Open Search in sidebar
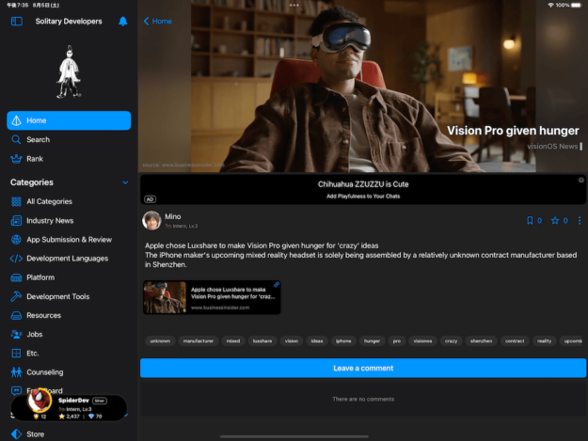This screenshot has height=441, width=588. click(x=38, y=140)
